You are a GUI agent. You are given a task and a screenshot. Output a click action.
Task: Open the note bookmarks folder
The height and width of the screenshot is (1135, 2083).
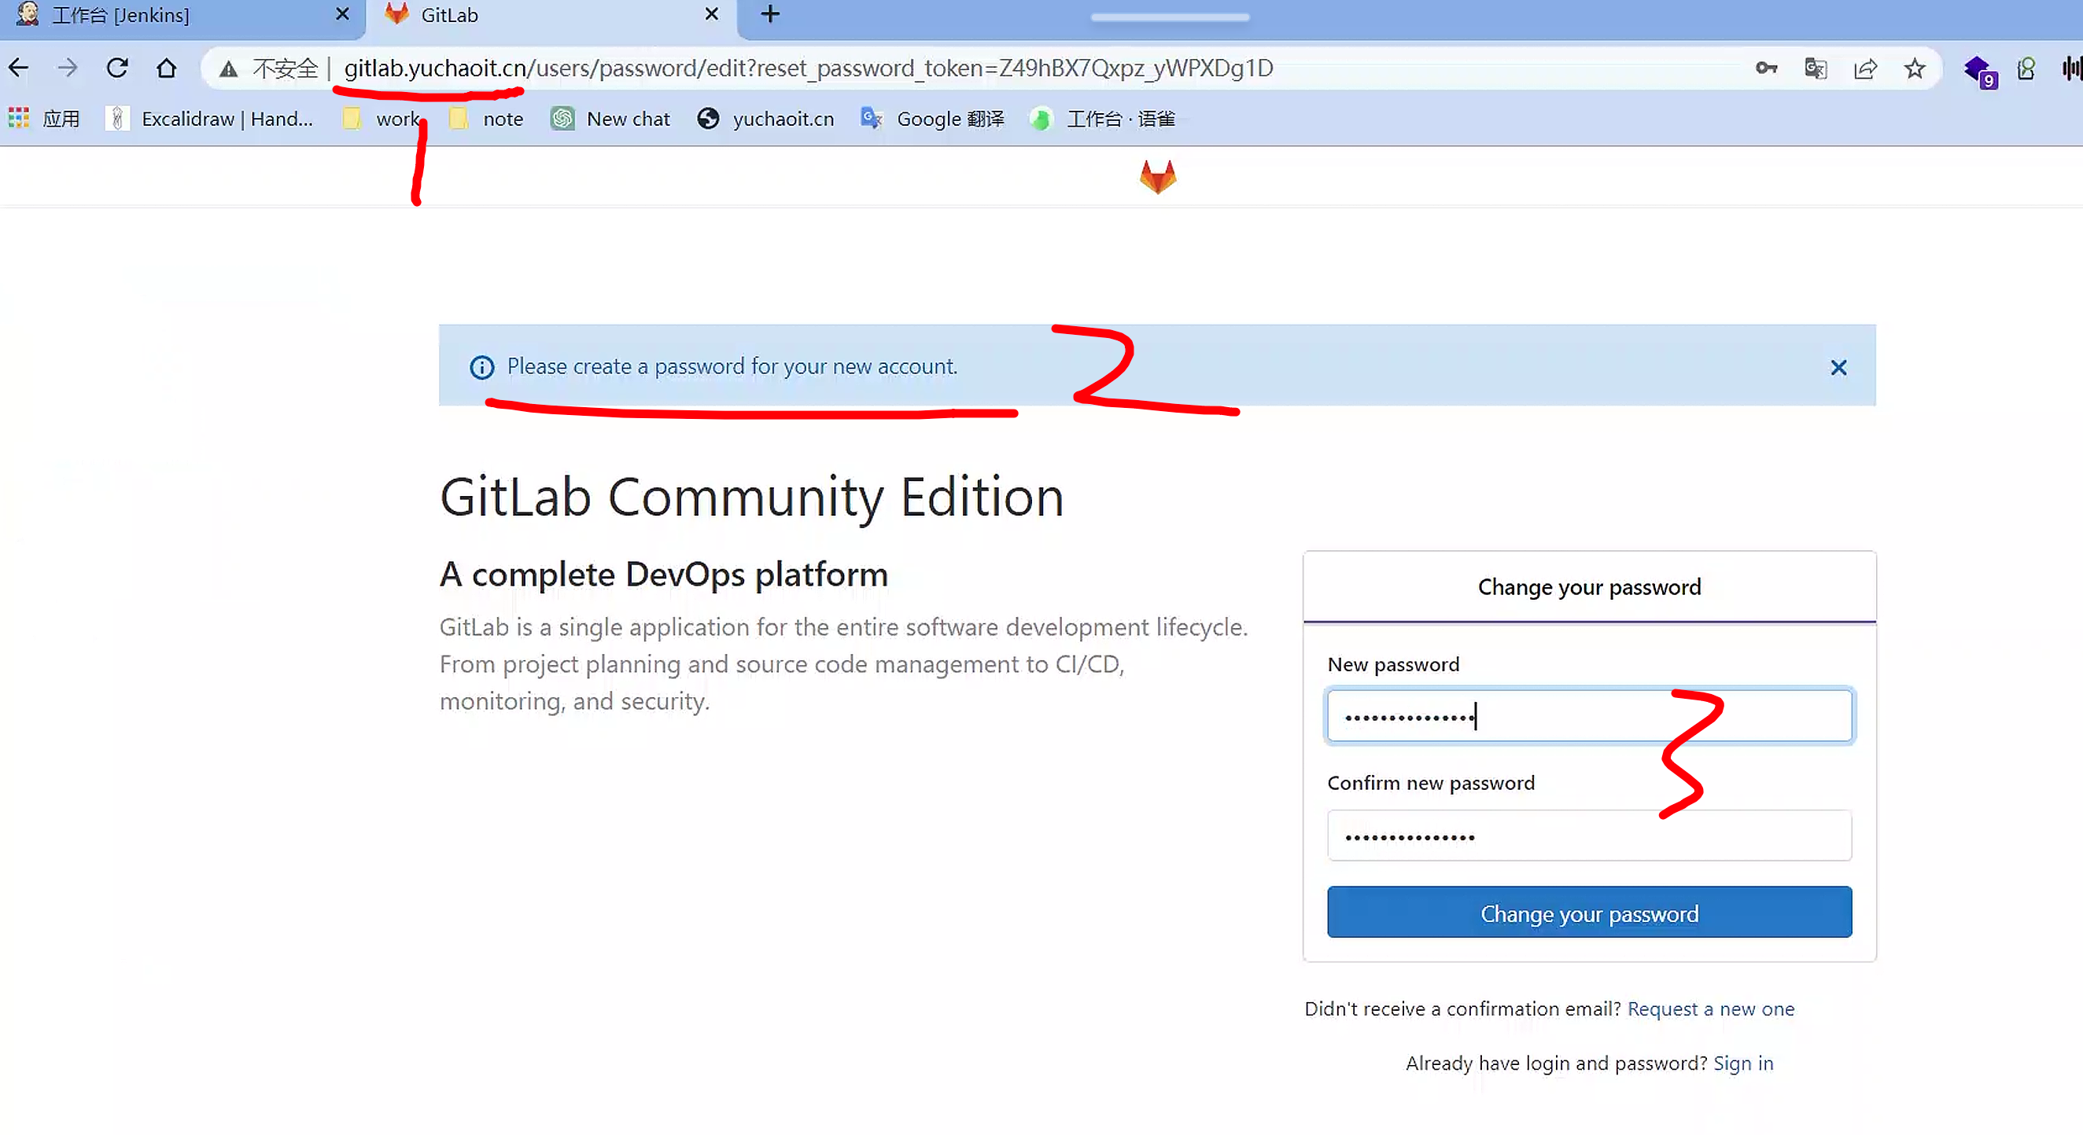tap(487, 119)
